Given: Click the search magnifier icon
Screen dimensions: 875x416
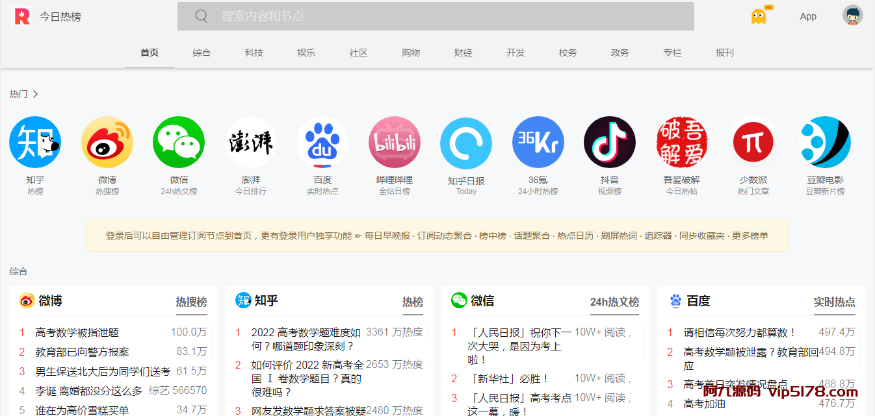Looking at the screenshot, I should click(202, 16).
